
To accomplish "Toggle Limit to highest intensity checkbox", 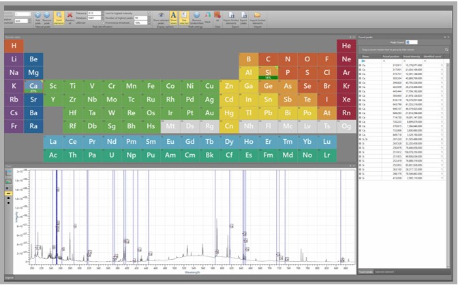I will coord(149,14).
